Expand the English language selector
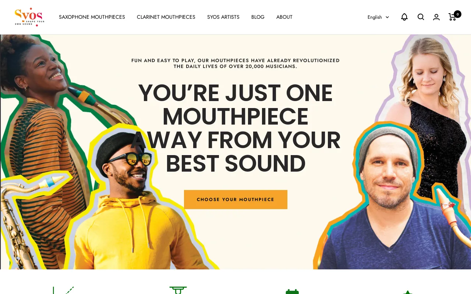The image size is (471, 294). point(378,17)
